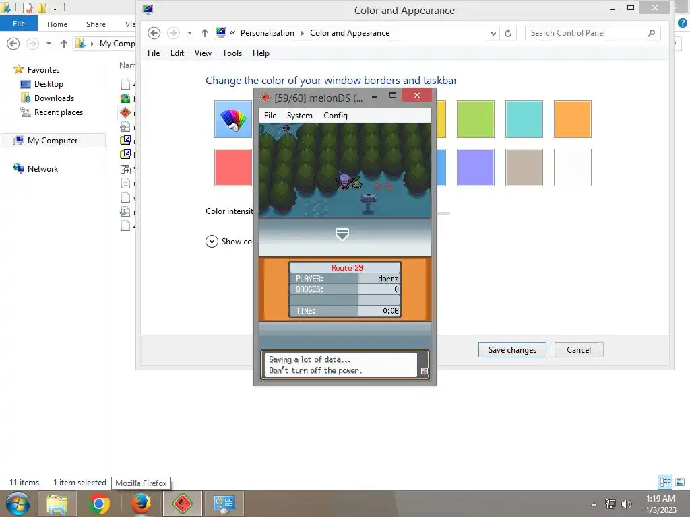Click Save changes button
Screen dimensions: 690x517
pyautogui.click(x=512, y=350)
